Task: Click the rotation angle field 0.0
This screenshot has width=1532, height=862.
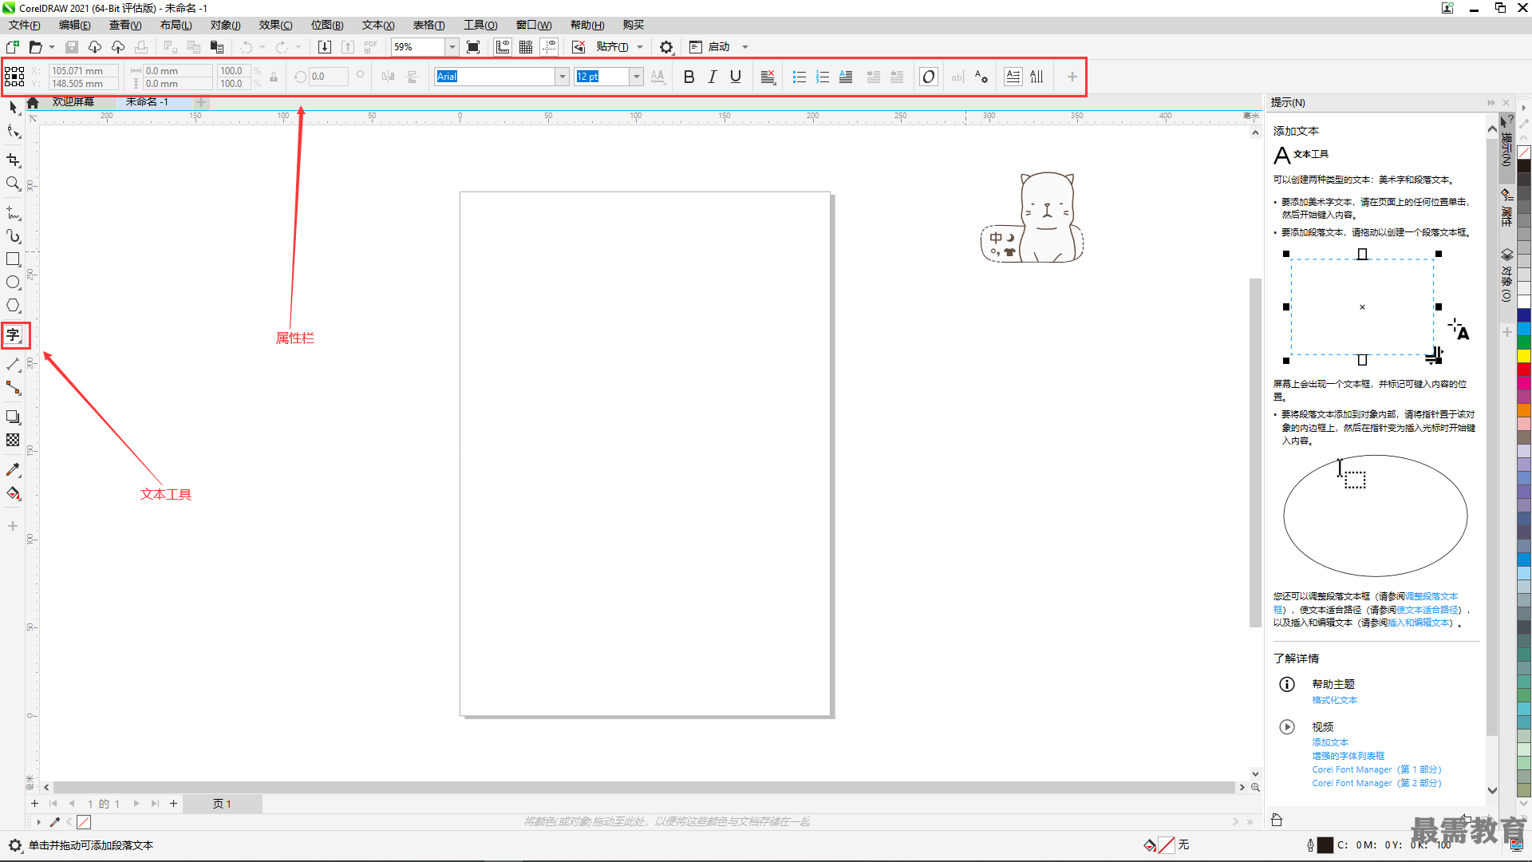Action: 329,77
